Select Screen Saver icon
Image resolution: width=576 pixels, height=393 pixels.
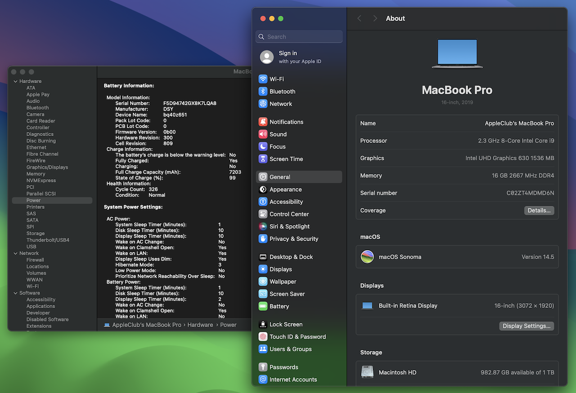[263, 294]
